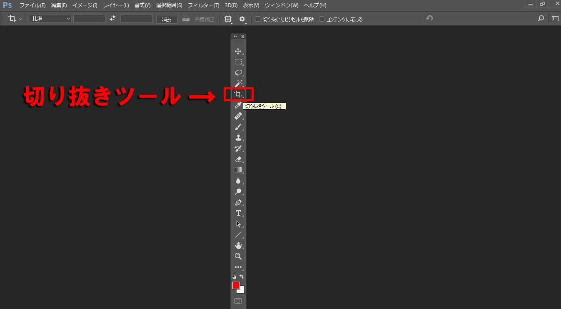Viewport: 561px width, 309px height.
Task: Collapse toolbox using double-arrow expander
Action: (235, 37)
